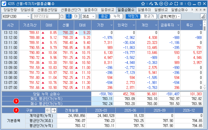Click the fullscreen expand icon in title bar

pyautogui.click(x=176, y=4)
